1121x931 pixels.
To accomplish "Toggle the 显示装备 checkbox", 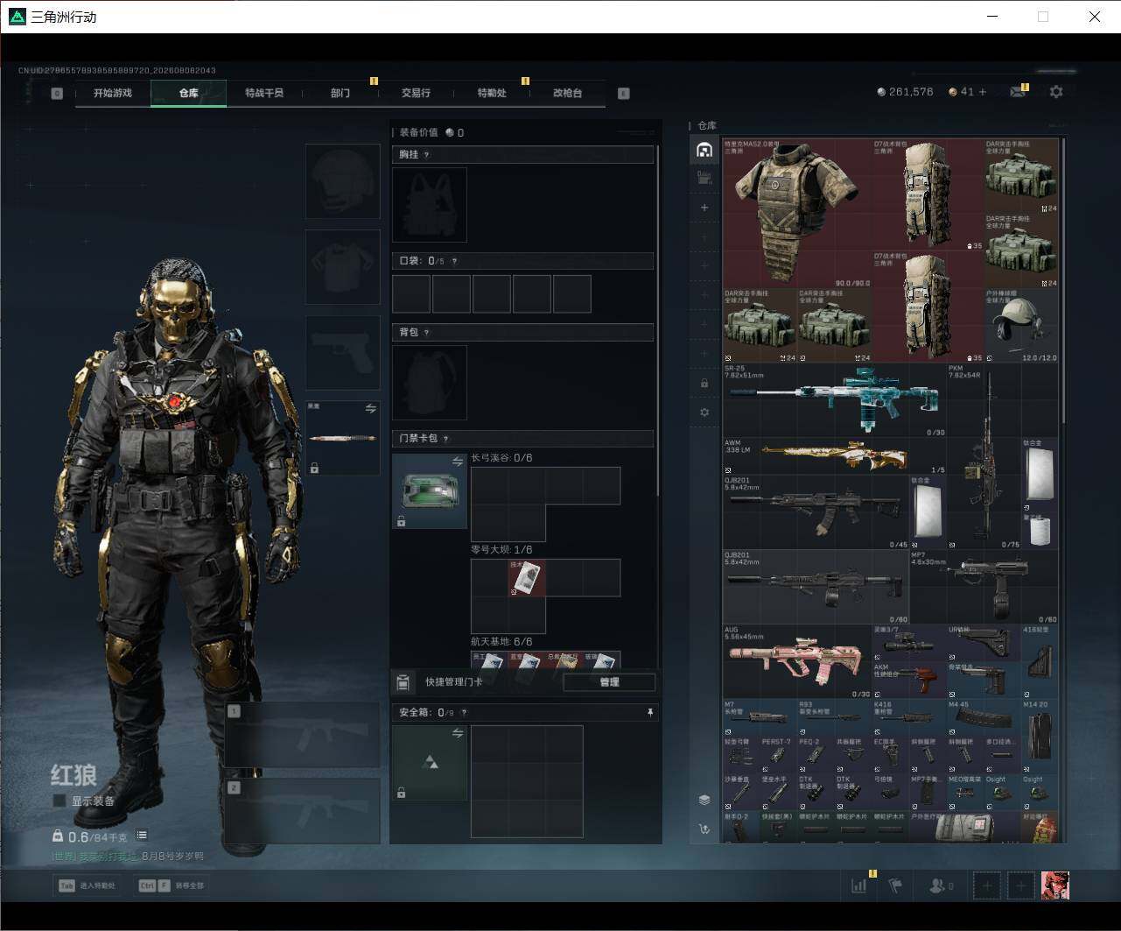I will tap(60, 801).
